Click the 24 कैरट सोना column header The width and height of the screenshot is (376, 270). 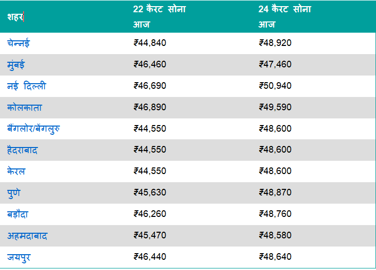tap(284, 9)
